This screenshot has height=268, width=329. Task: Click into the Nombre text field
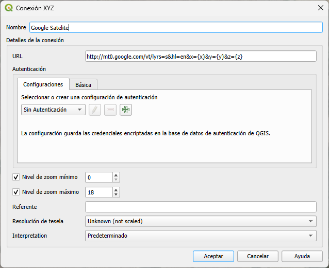click(x=175, y=28)
